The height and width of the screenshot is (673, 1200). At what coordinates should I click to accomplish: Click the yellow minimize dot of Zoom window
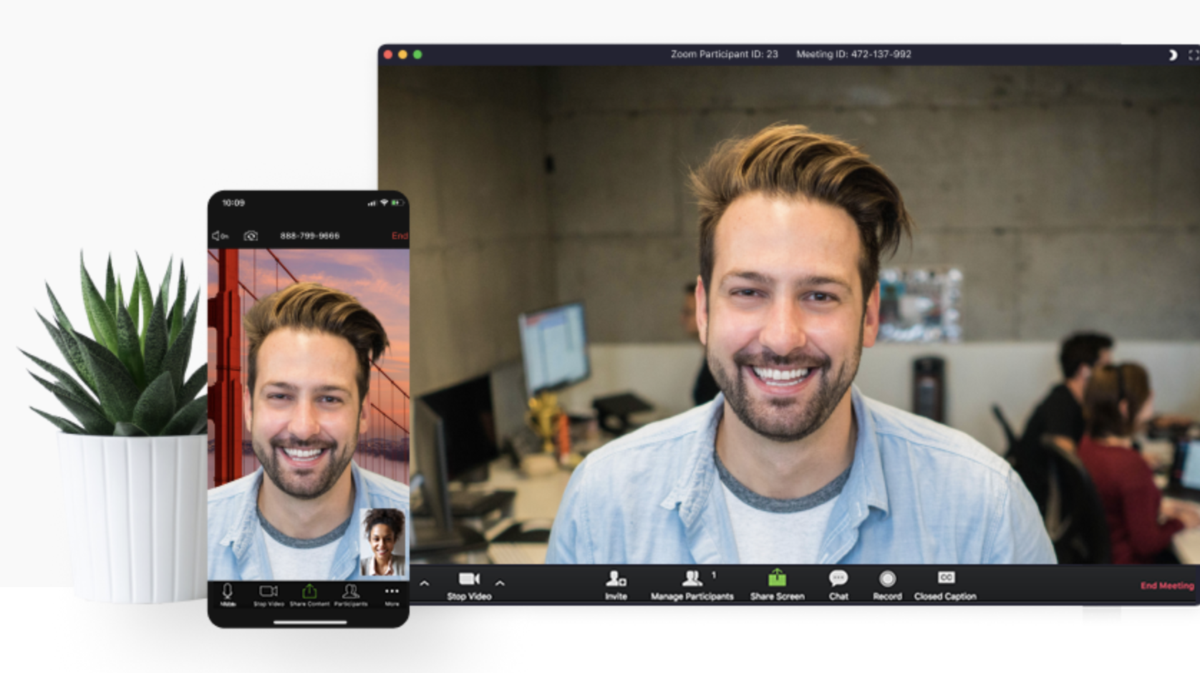(402, 54)
